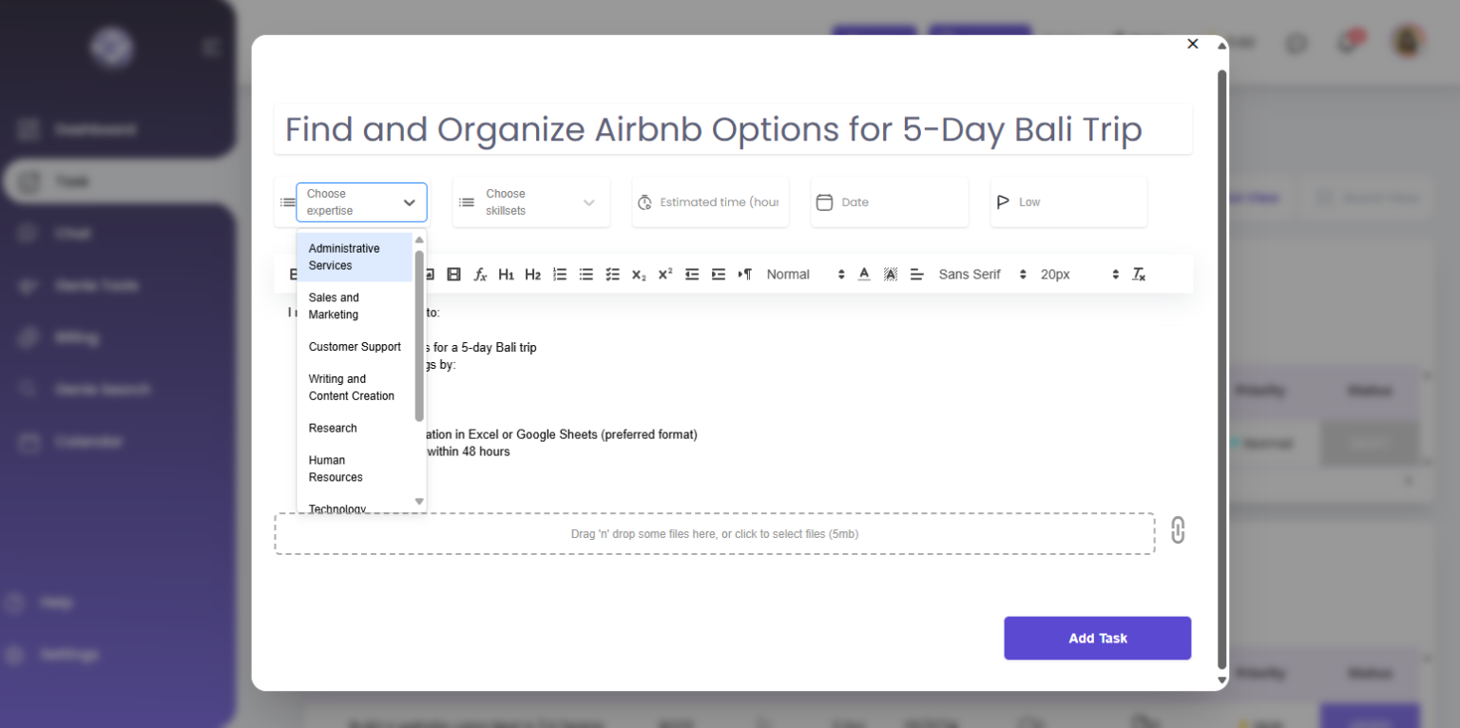The width and height of the screenshot is (1460, 728).
Task: Select Human Resources expertise option
Action: (x=355, y=469)
